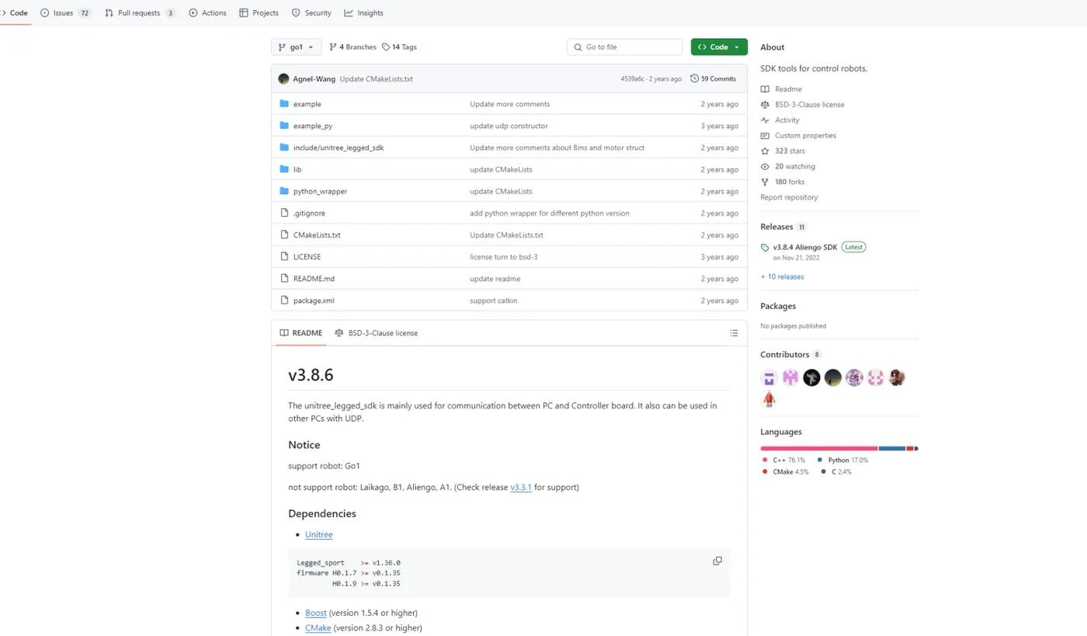
Task: Click Agnel-Wang's avatar in the commit bar
Action: point(283,78)
